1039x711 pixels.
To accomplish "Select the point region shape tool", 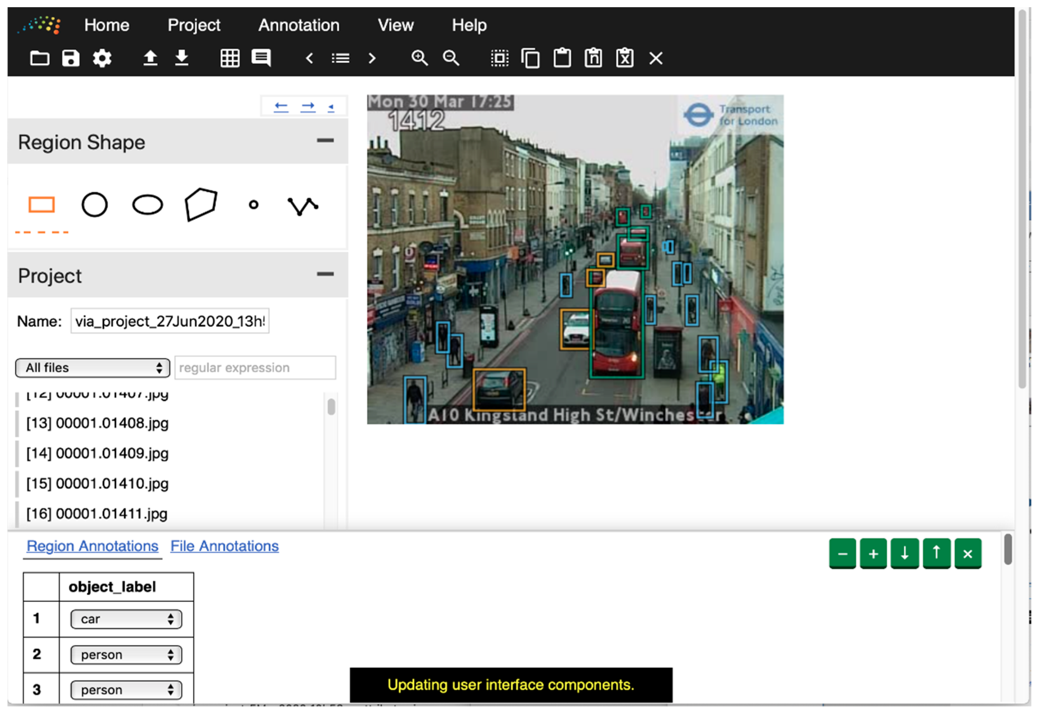I will coord(253,205).
